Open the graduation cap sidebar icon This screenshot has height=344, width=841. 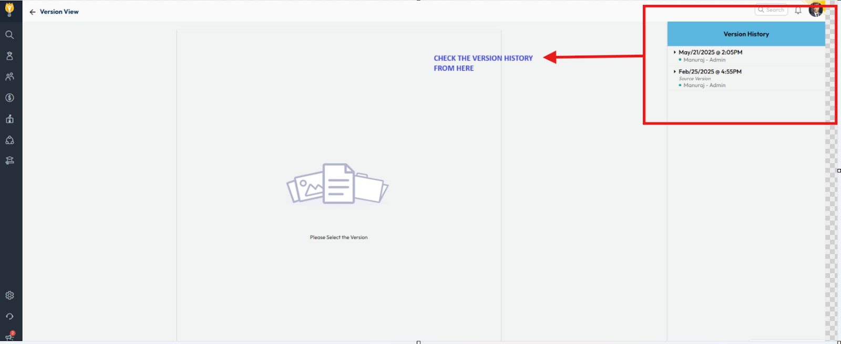pyautogui.click(x=9, y=161)
